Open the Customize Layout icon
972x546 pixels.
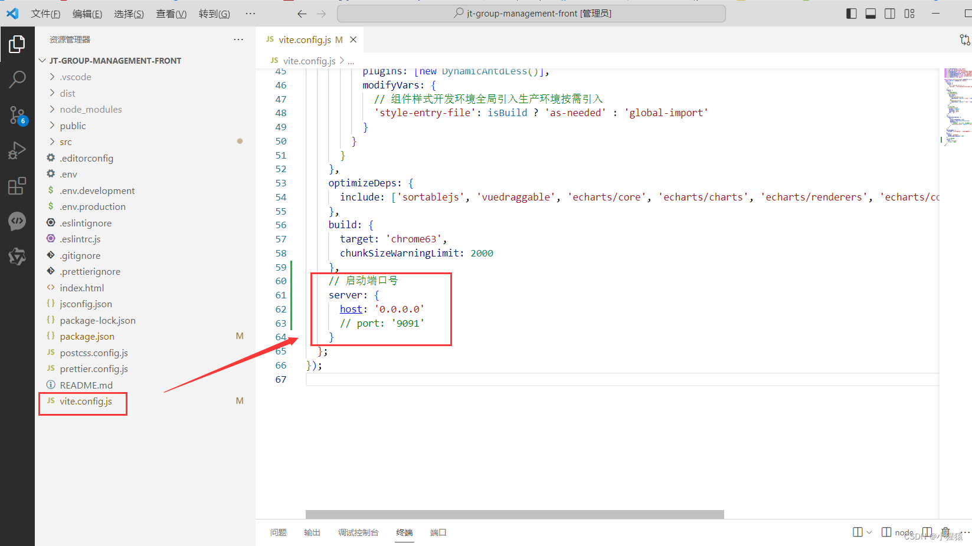pyautogui.click(x=909, y=14)
